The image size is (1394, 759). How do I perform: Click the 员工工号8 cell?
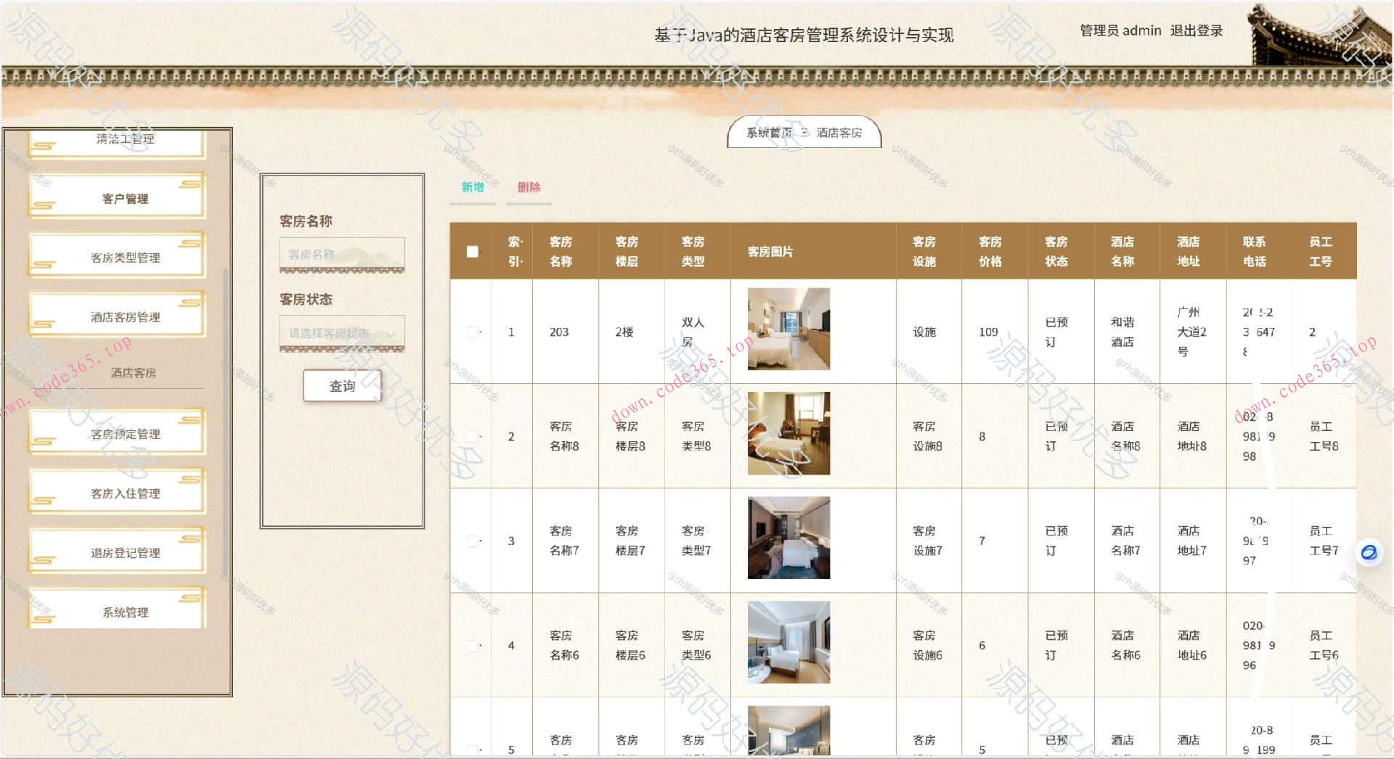tap(1324, 437)
